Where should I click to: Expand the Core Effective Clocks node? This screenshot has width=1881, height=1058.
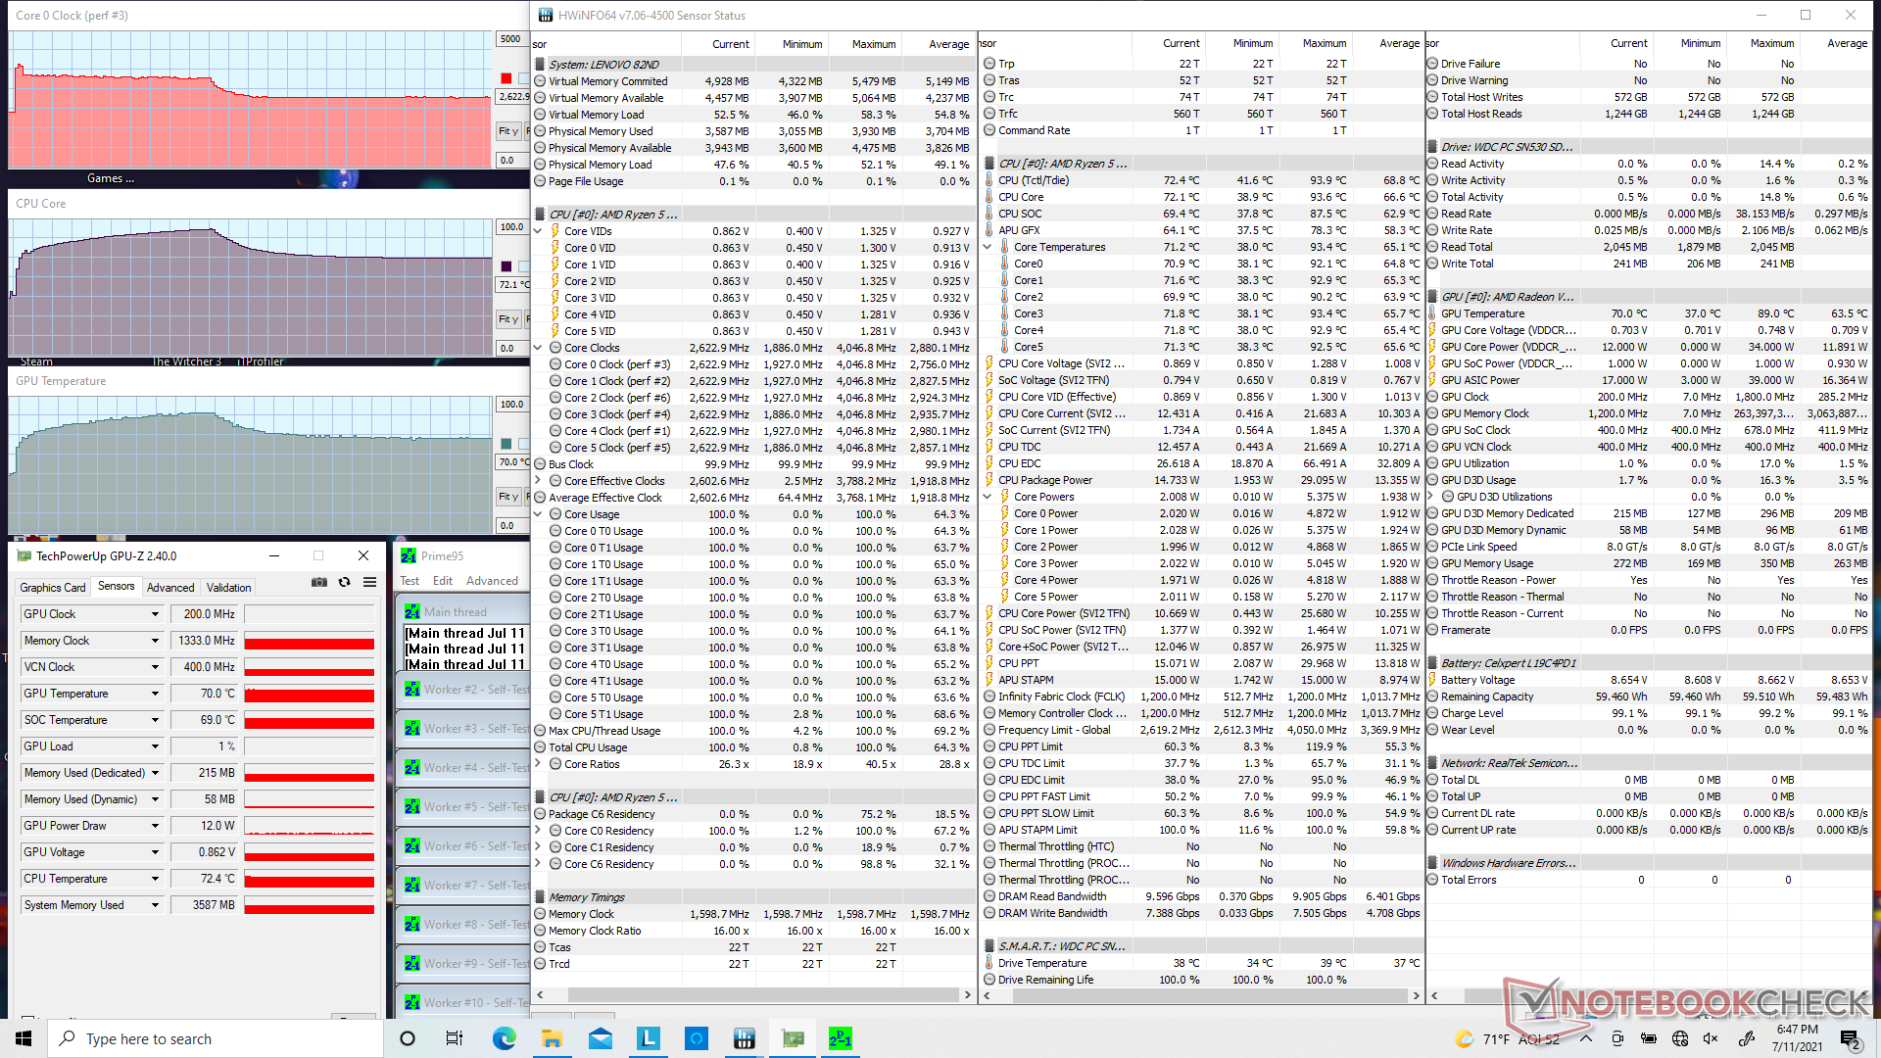pyautogui.click(x=538, y=481)
